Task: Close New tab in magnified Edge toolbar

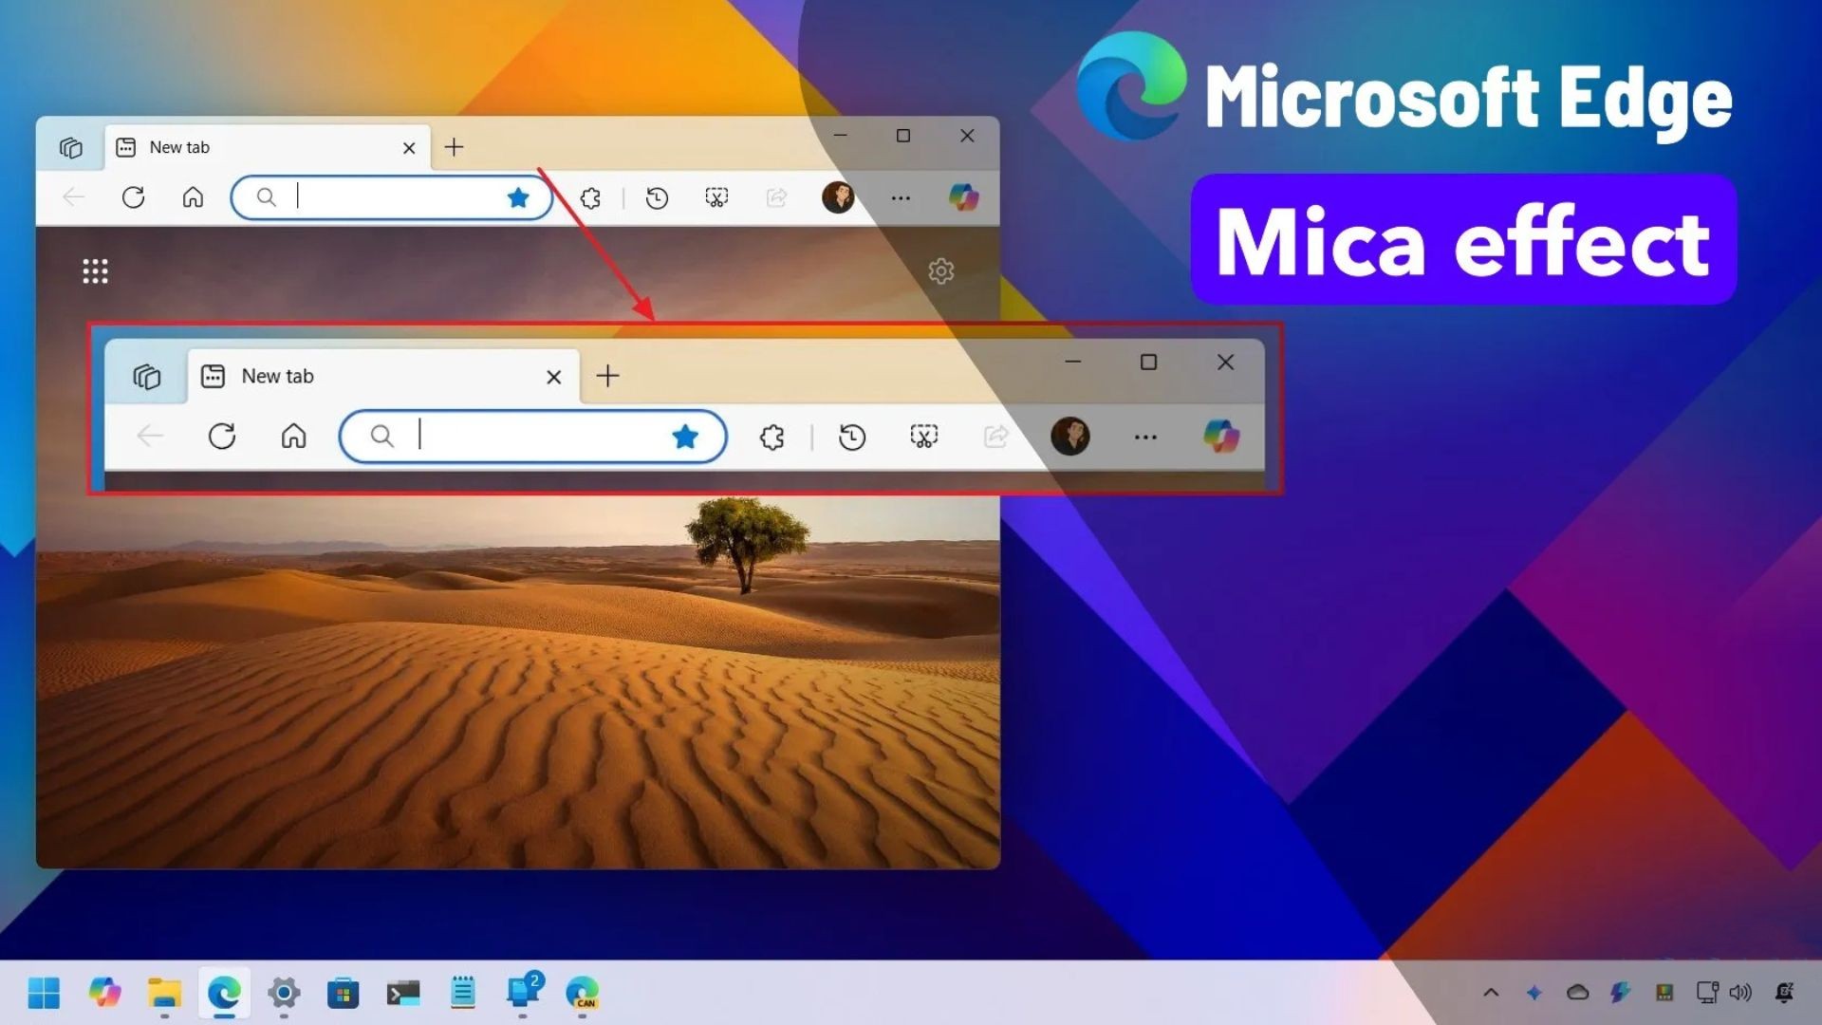Action: pos(554,377)
